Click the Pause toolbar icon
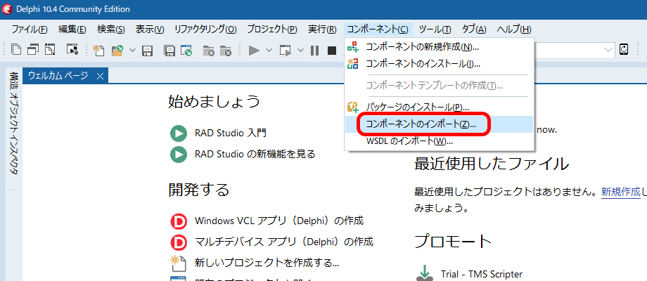The image size is (647, 281). click(x=315, y=51)
